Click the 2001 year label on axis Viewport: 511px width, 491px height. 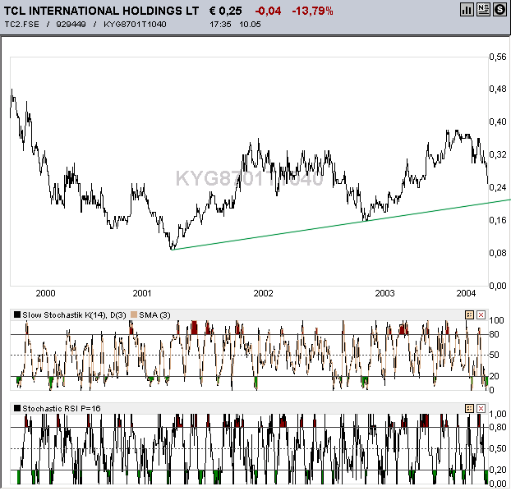pyautogui.click(x=142, y=293)
